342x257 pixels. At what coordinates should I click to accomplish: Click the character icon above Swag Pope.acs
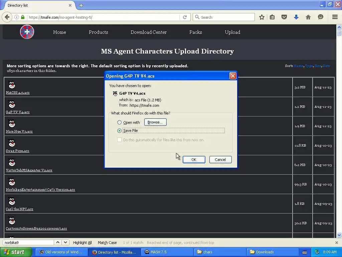12,143
